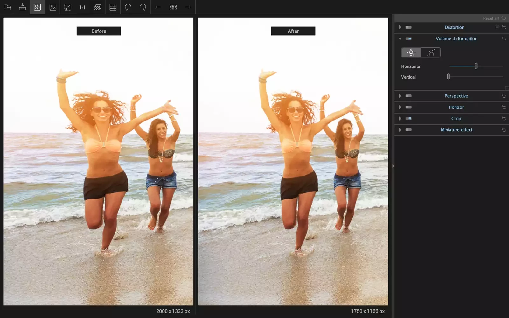
Task: Set zoom to 1:1 actual size
Action: point(82,7)
